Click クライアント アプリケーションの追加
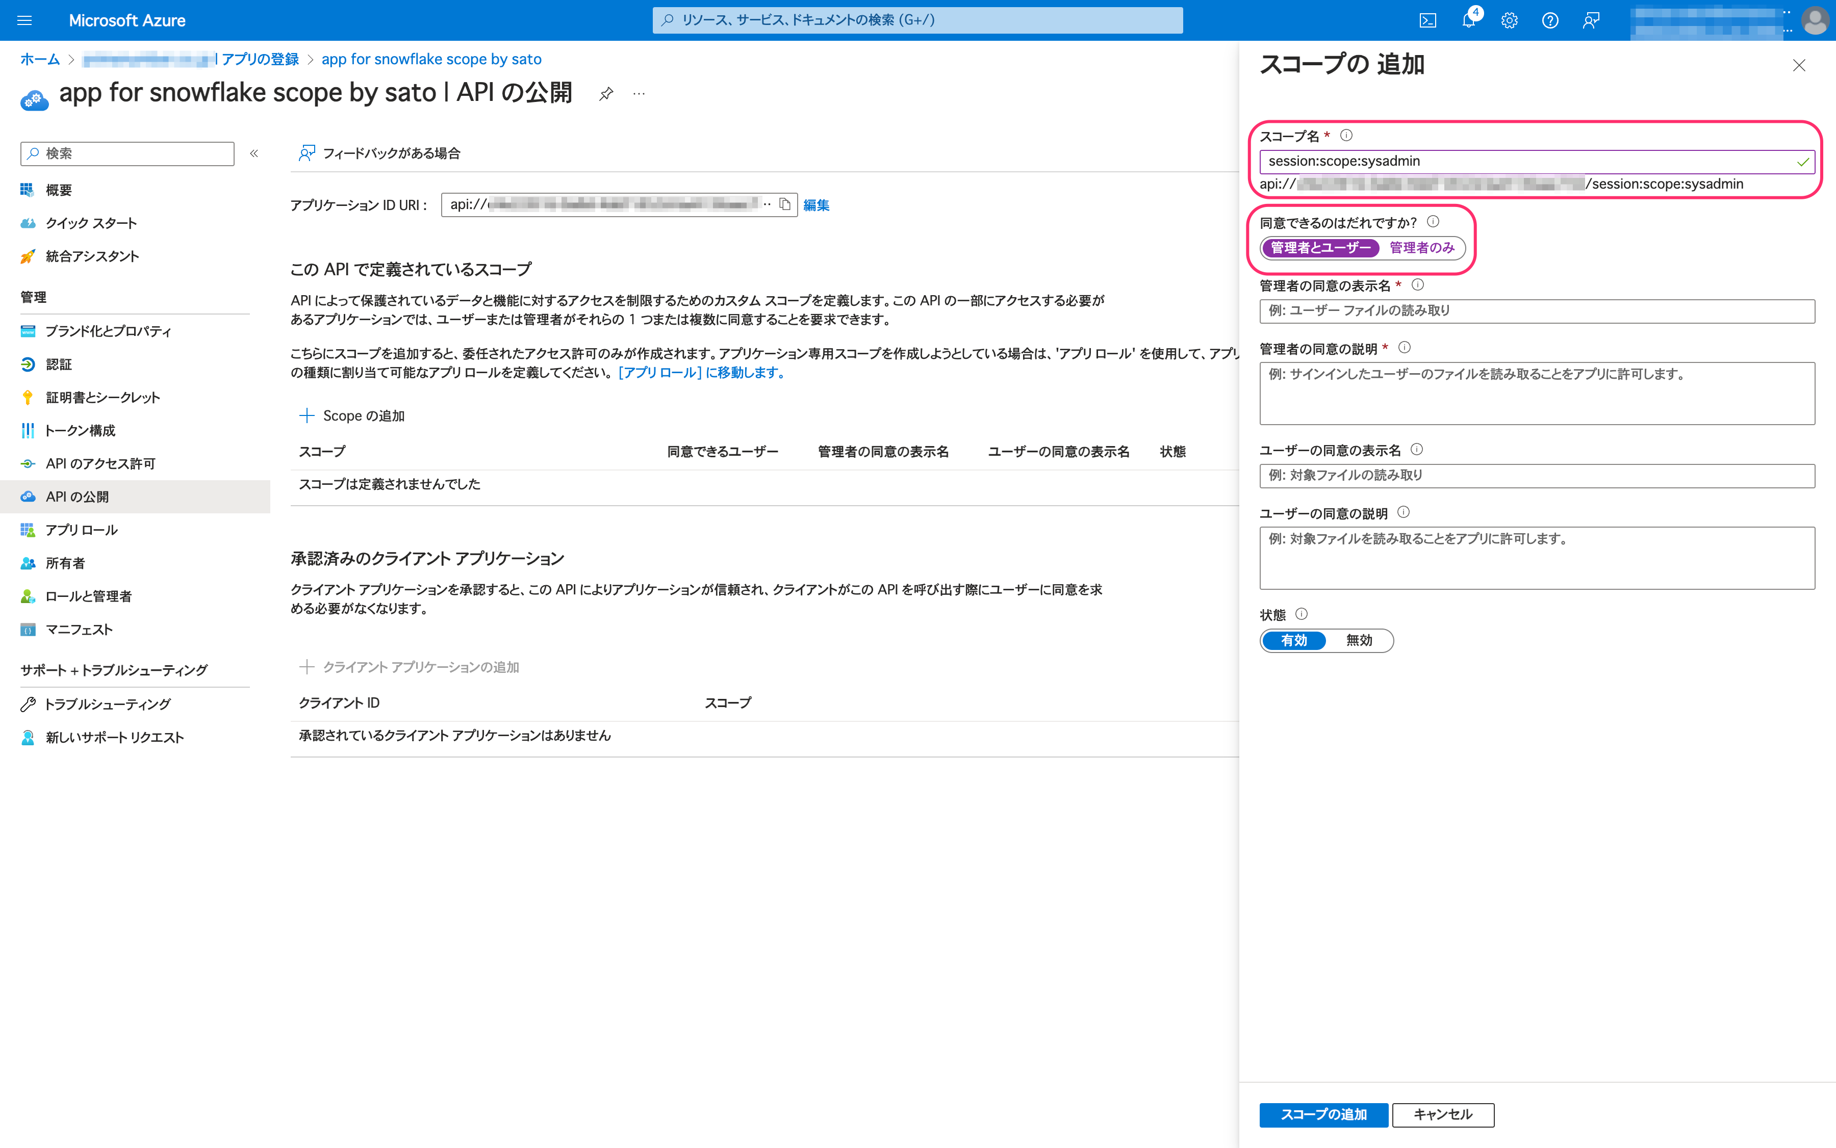The image size is (1836, 1148). (410, 667)
